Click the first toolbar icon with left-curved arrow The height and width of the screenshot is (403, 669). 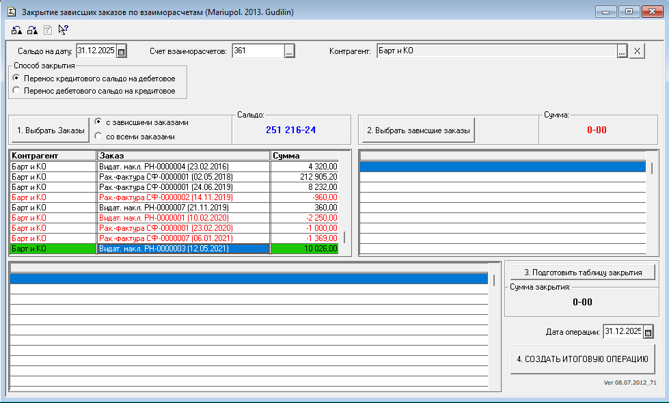coord(17,29)
